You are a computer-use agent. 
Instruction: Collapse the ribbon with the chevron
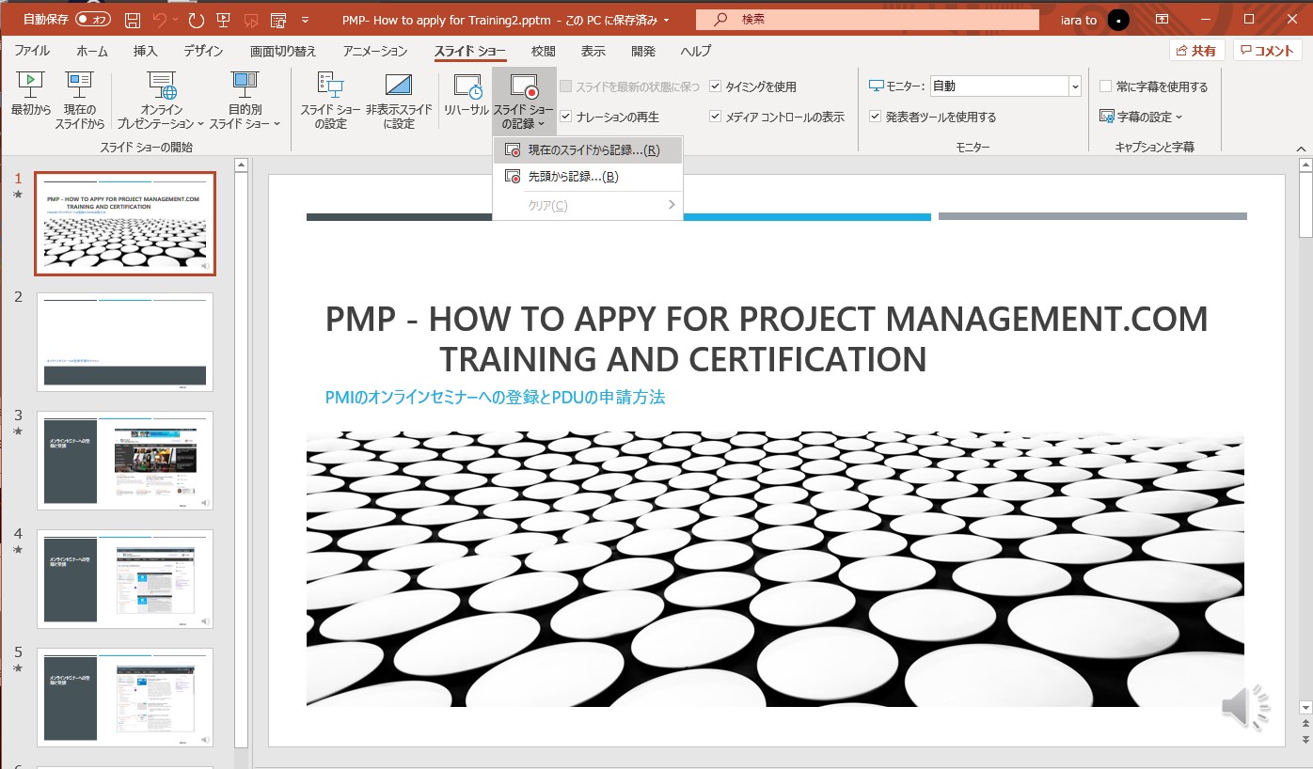coord(1301,149)
